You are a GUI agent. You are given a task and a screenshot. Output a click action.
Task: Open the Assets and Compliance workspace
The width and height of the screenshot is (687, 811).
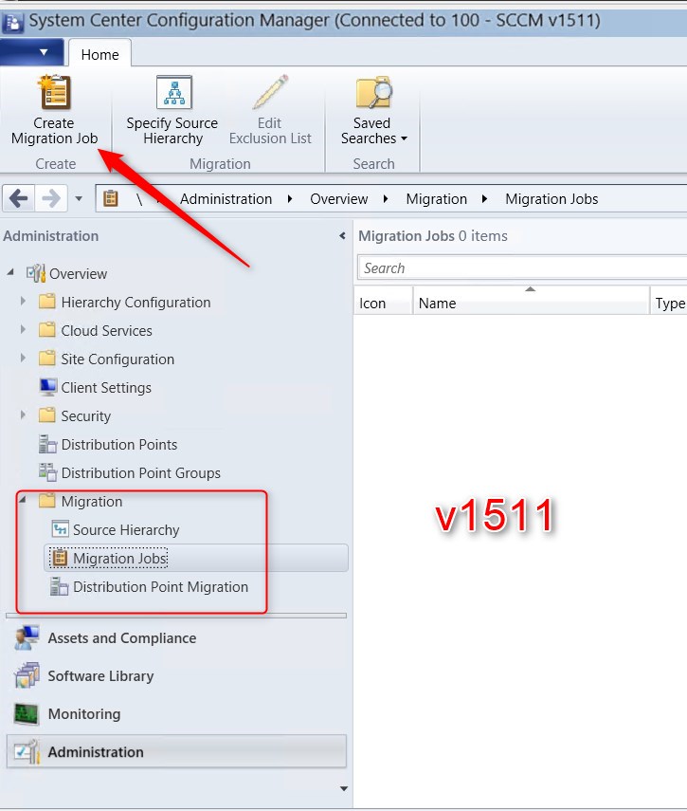click(176, 638)
